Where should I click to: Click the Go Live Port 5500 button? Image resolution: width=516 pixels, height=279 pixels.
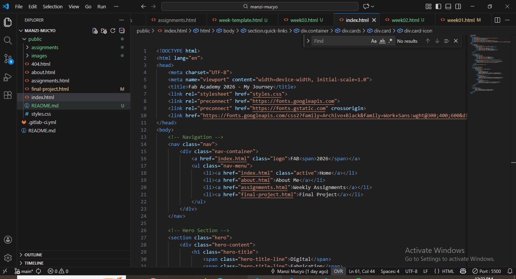(x=487, y=271)
